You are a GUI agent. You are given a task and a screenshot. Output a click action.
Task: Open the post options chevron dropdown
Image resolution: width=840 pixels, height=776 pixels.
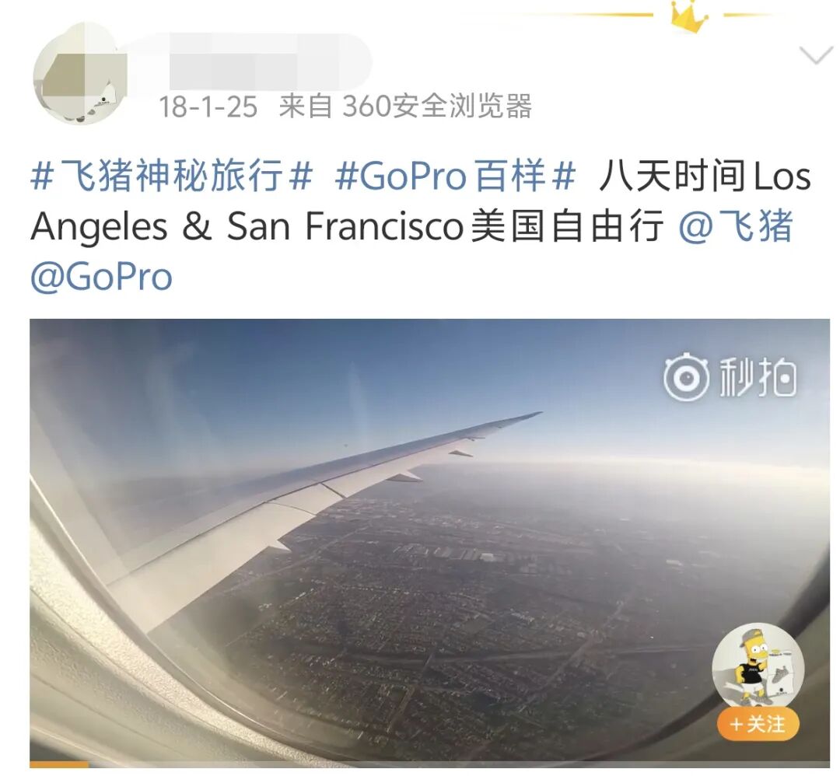(815, 54)
